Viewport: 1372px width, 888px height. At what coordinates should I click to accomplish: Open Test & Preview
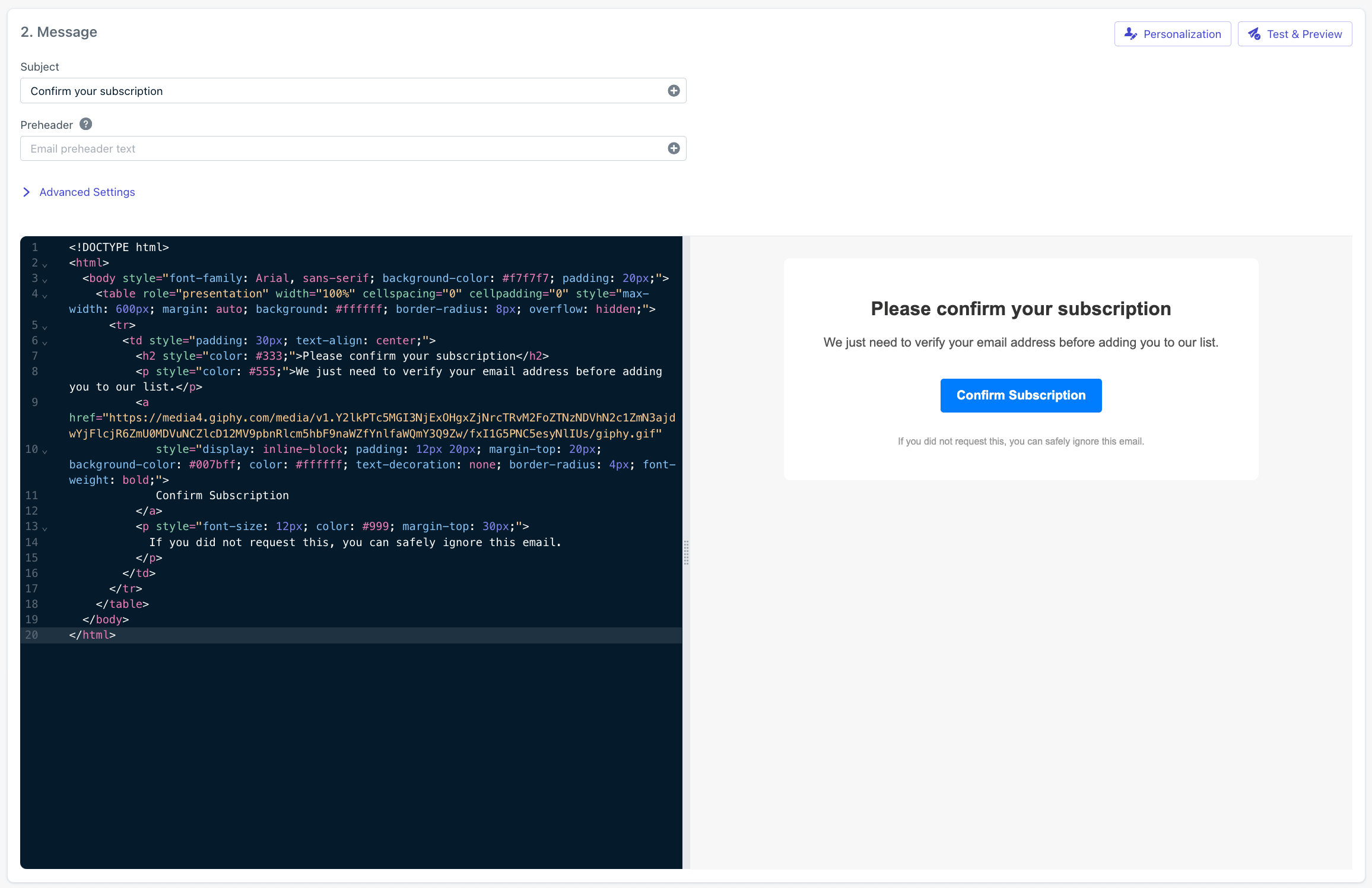[1295, 34]
